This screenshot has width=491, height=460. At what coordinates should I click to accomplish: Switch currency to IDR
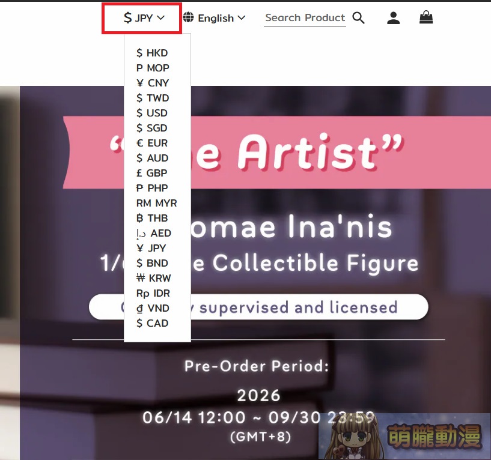coord(153,293)
